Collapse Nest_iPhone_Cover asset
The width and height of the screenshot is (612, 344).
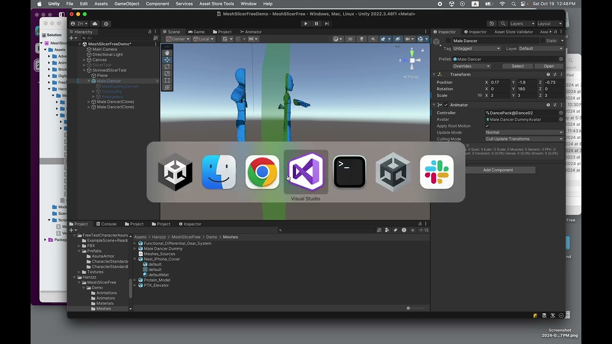(x=135, y=259)
